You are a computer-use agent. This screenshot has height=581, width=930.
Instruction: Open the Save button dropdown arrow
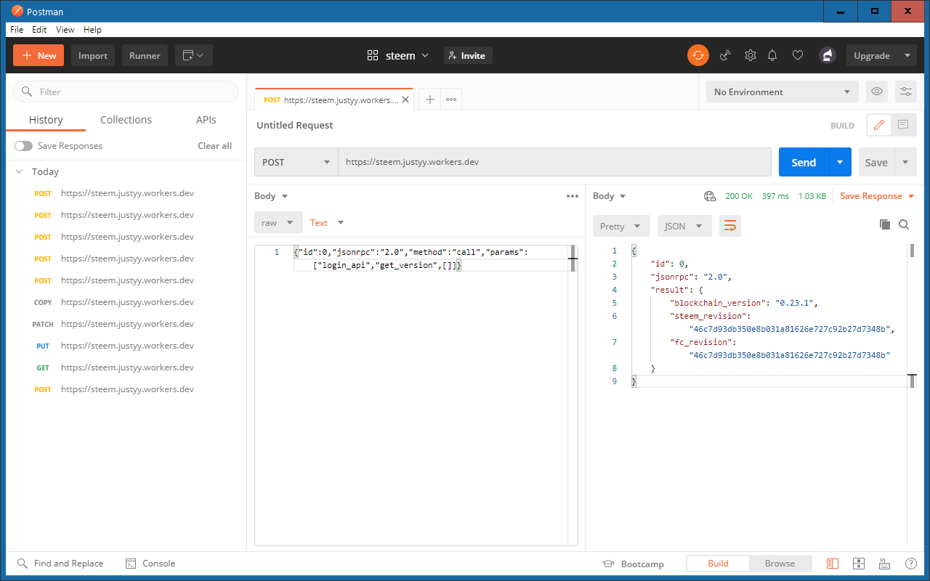[905, 162]
